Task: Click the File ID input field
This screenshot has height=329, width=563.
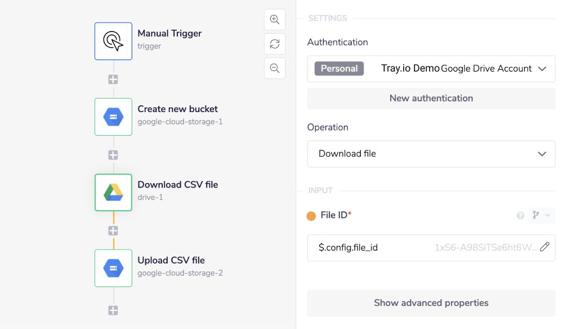Action: coord(394,247)
